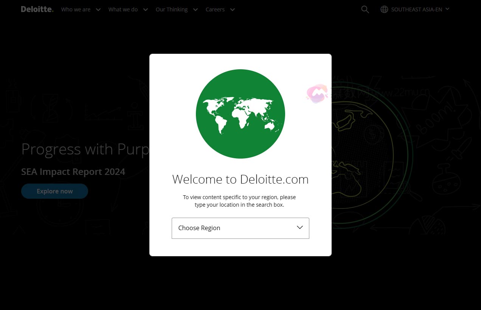481x310 pixels.
Task: Open the Who we are menu
Action: click(76, 9)
